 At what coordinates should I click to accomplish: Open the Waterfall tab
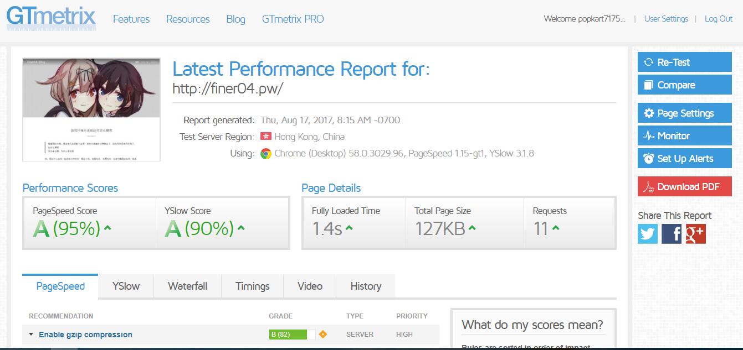(187, 286)
